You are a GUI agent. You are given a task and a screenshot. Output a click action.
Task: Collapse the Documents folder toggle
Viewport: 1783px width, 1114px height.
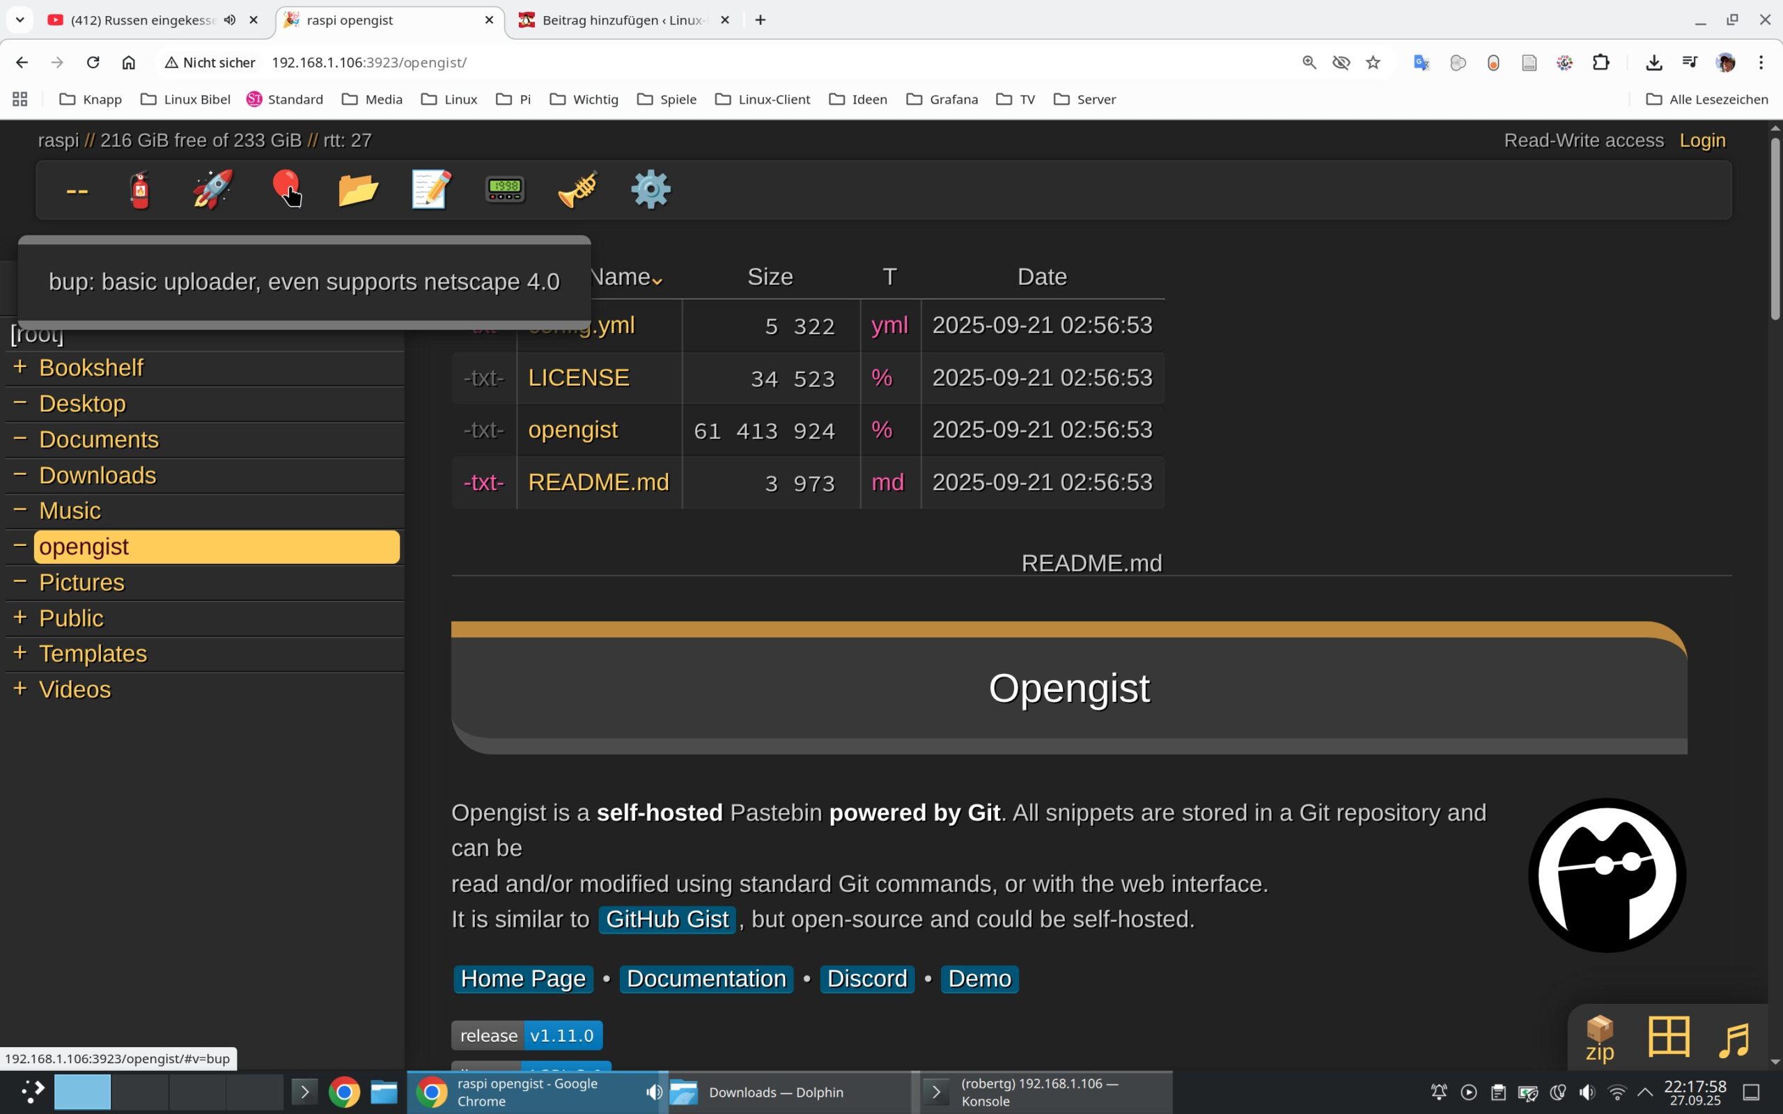coord(20,438)
